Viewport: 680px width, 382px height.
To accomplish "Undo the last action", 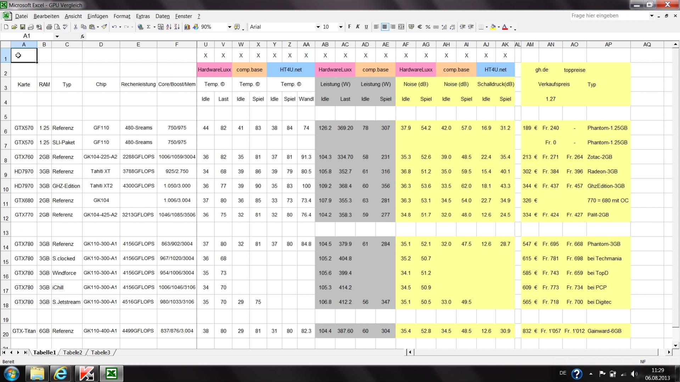I will pos(114,27).
